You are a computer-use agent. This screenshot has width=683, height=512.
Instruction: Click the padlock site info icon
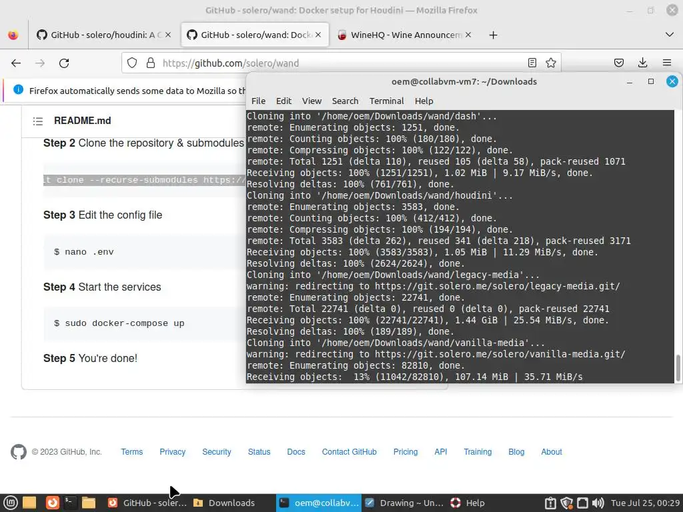pos(151,63)
